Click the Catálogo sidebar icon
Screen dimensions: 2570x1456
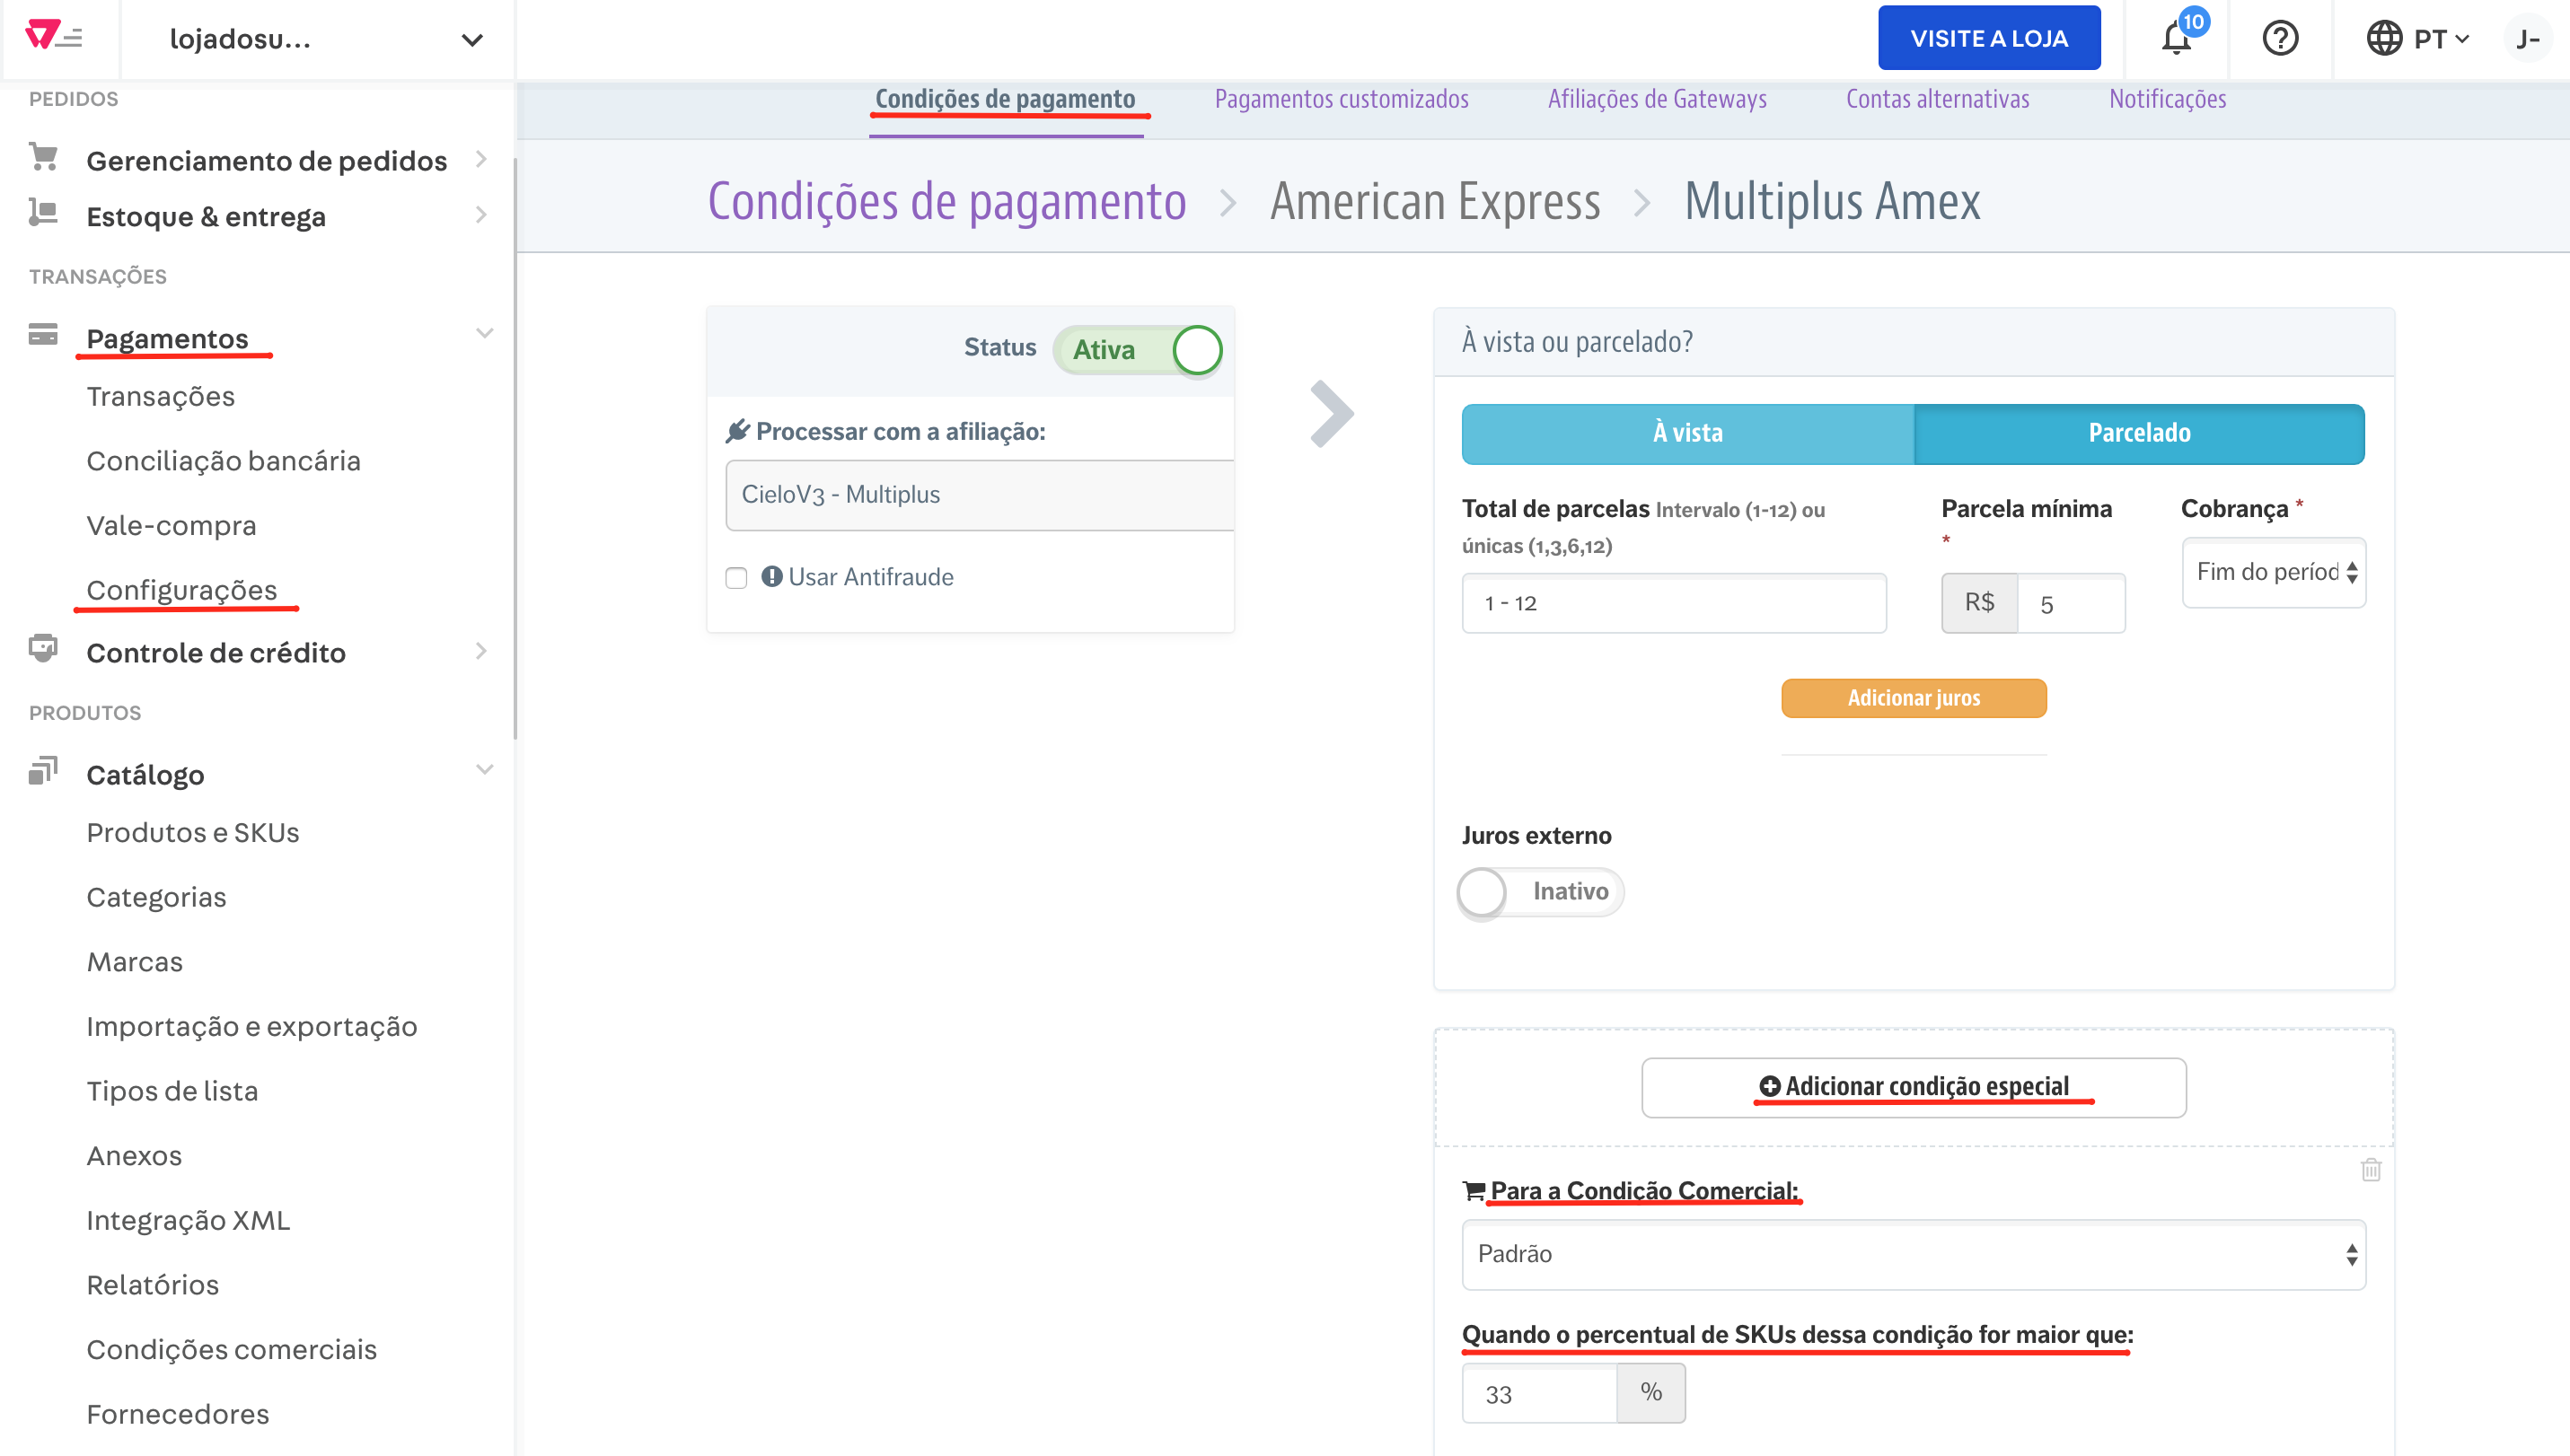coord(42,772)
